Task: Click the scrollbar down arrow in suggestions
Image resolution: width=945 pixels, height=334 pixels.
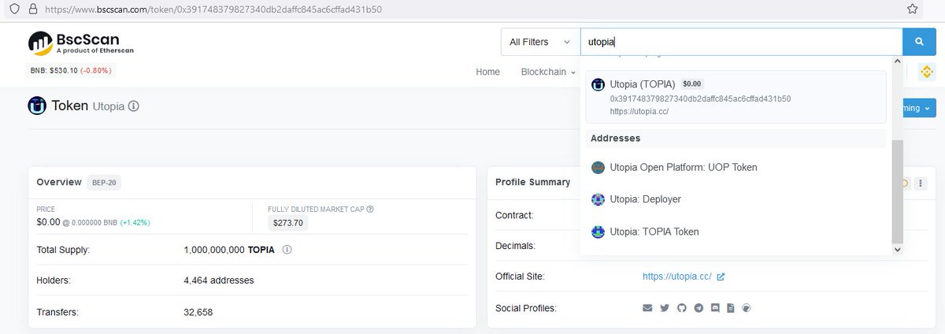Action: 897,249
